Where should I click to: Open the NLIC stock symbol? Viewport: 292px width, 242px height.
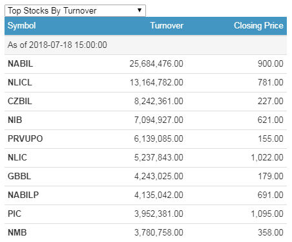coord(17,158)
